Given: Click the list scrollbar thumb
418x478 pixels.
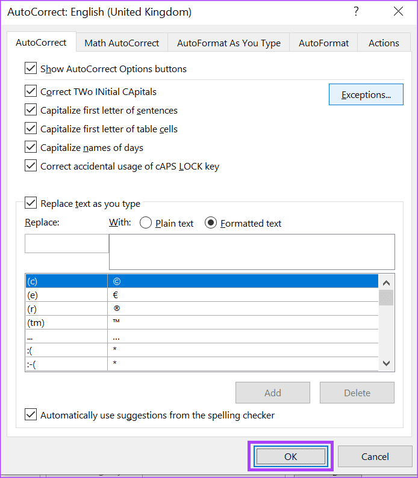Looking at the screenshot, I should (386, 298).
